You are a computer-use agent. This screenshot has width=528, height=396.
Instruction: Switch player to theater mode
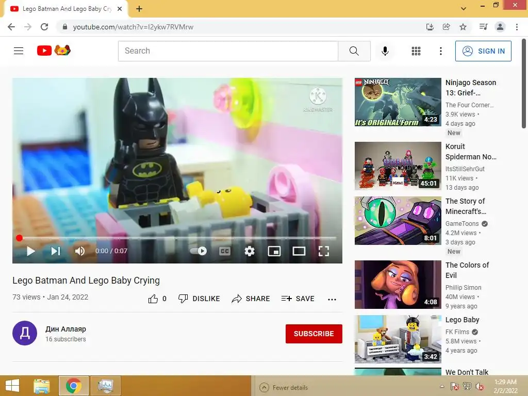click(299, 251)
